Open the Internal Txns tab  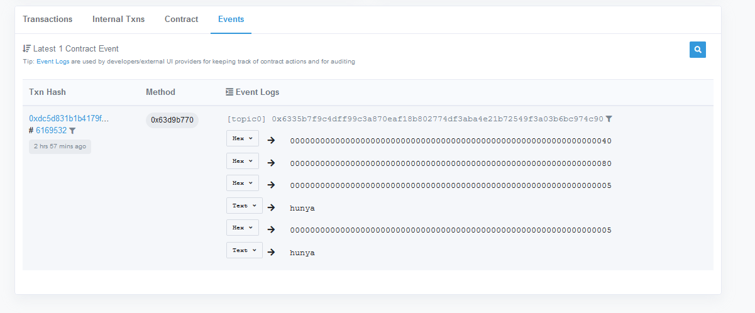(x=118, y=19)
